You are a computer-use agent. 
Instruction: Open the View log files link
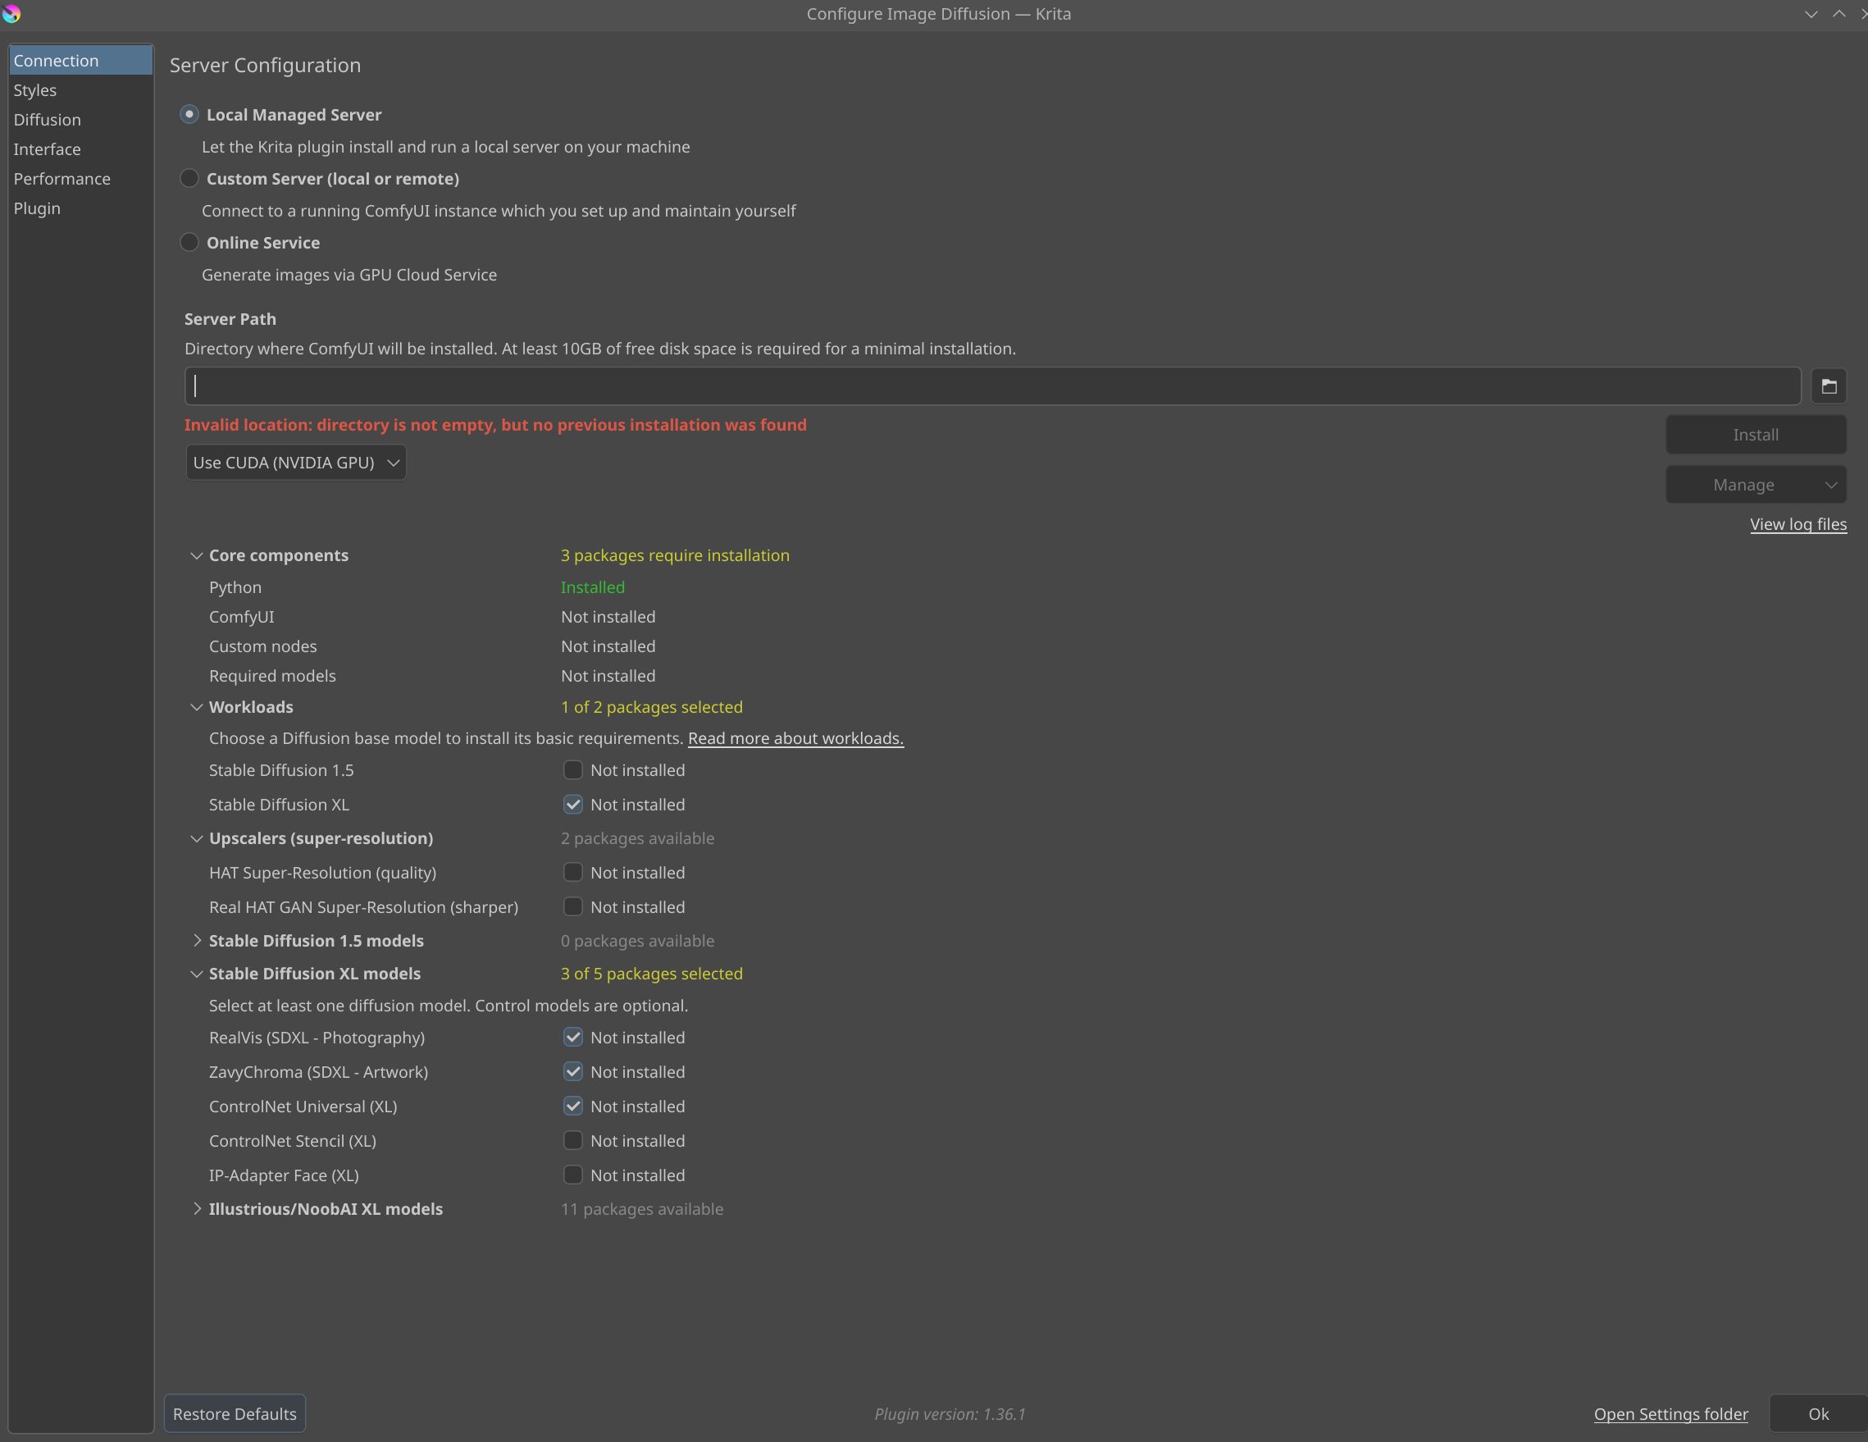[1797, 525]
